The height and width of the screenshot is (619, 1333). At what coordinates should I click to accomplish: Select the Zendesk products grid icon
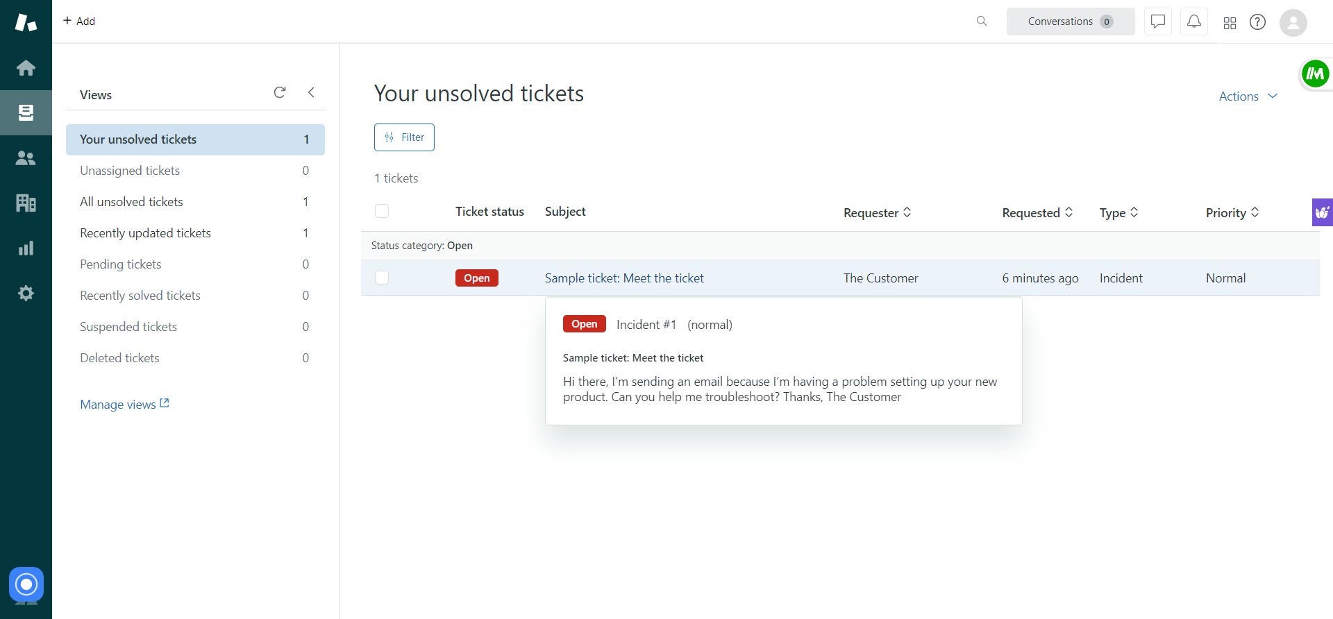[1230, 23]
